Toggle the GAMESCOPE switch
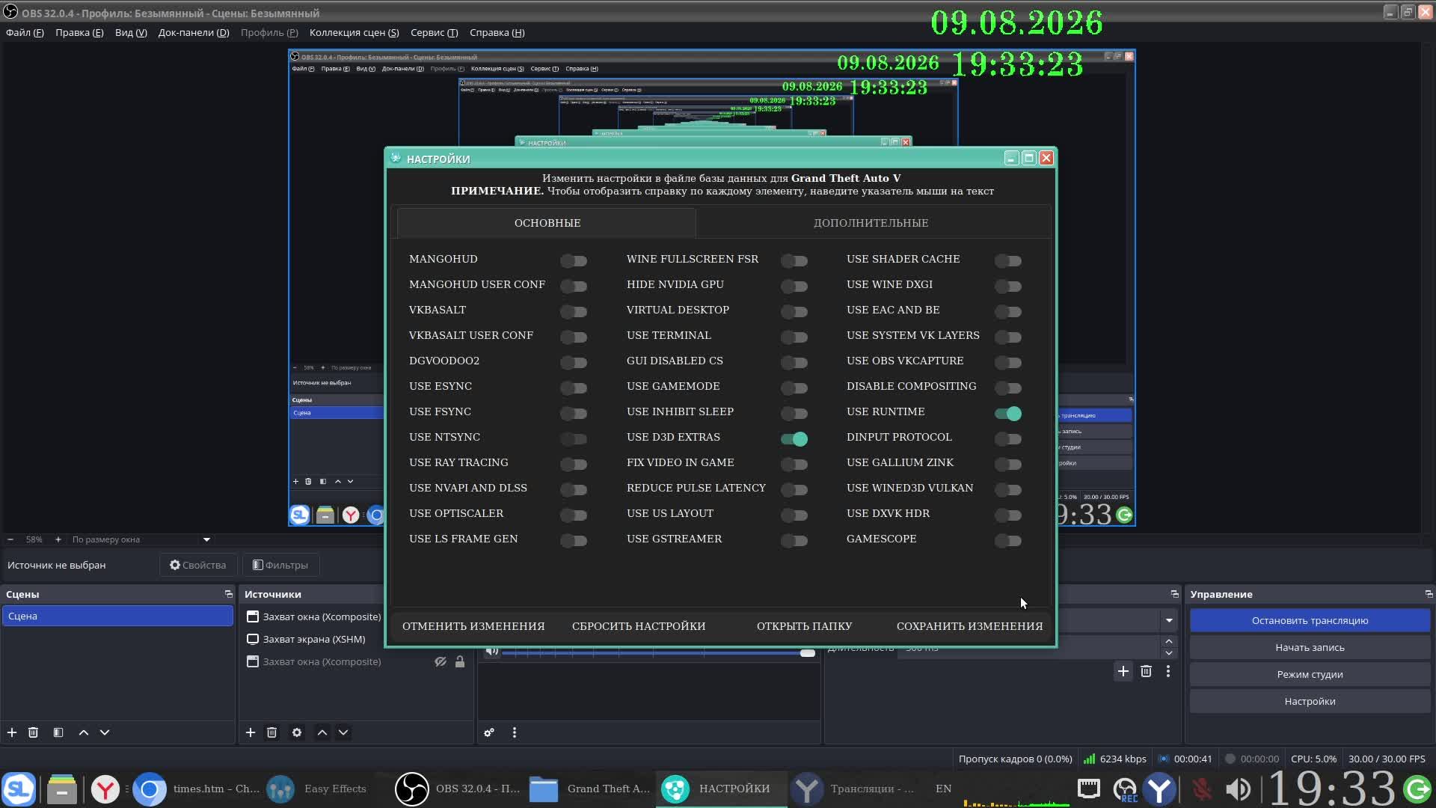 coord(1008,540)
